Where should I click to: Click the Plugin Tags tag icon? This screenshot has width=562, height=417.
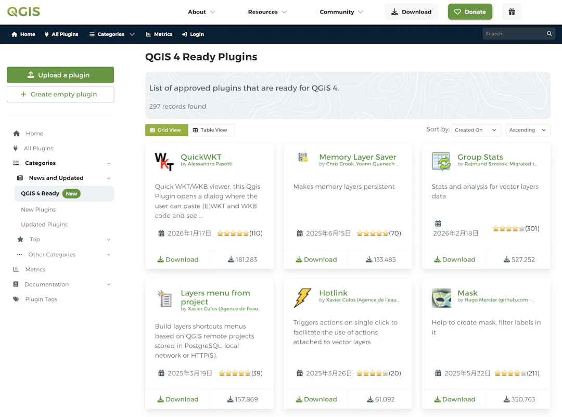[16, 299]
